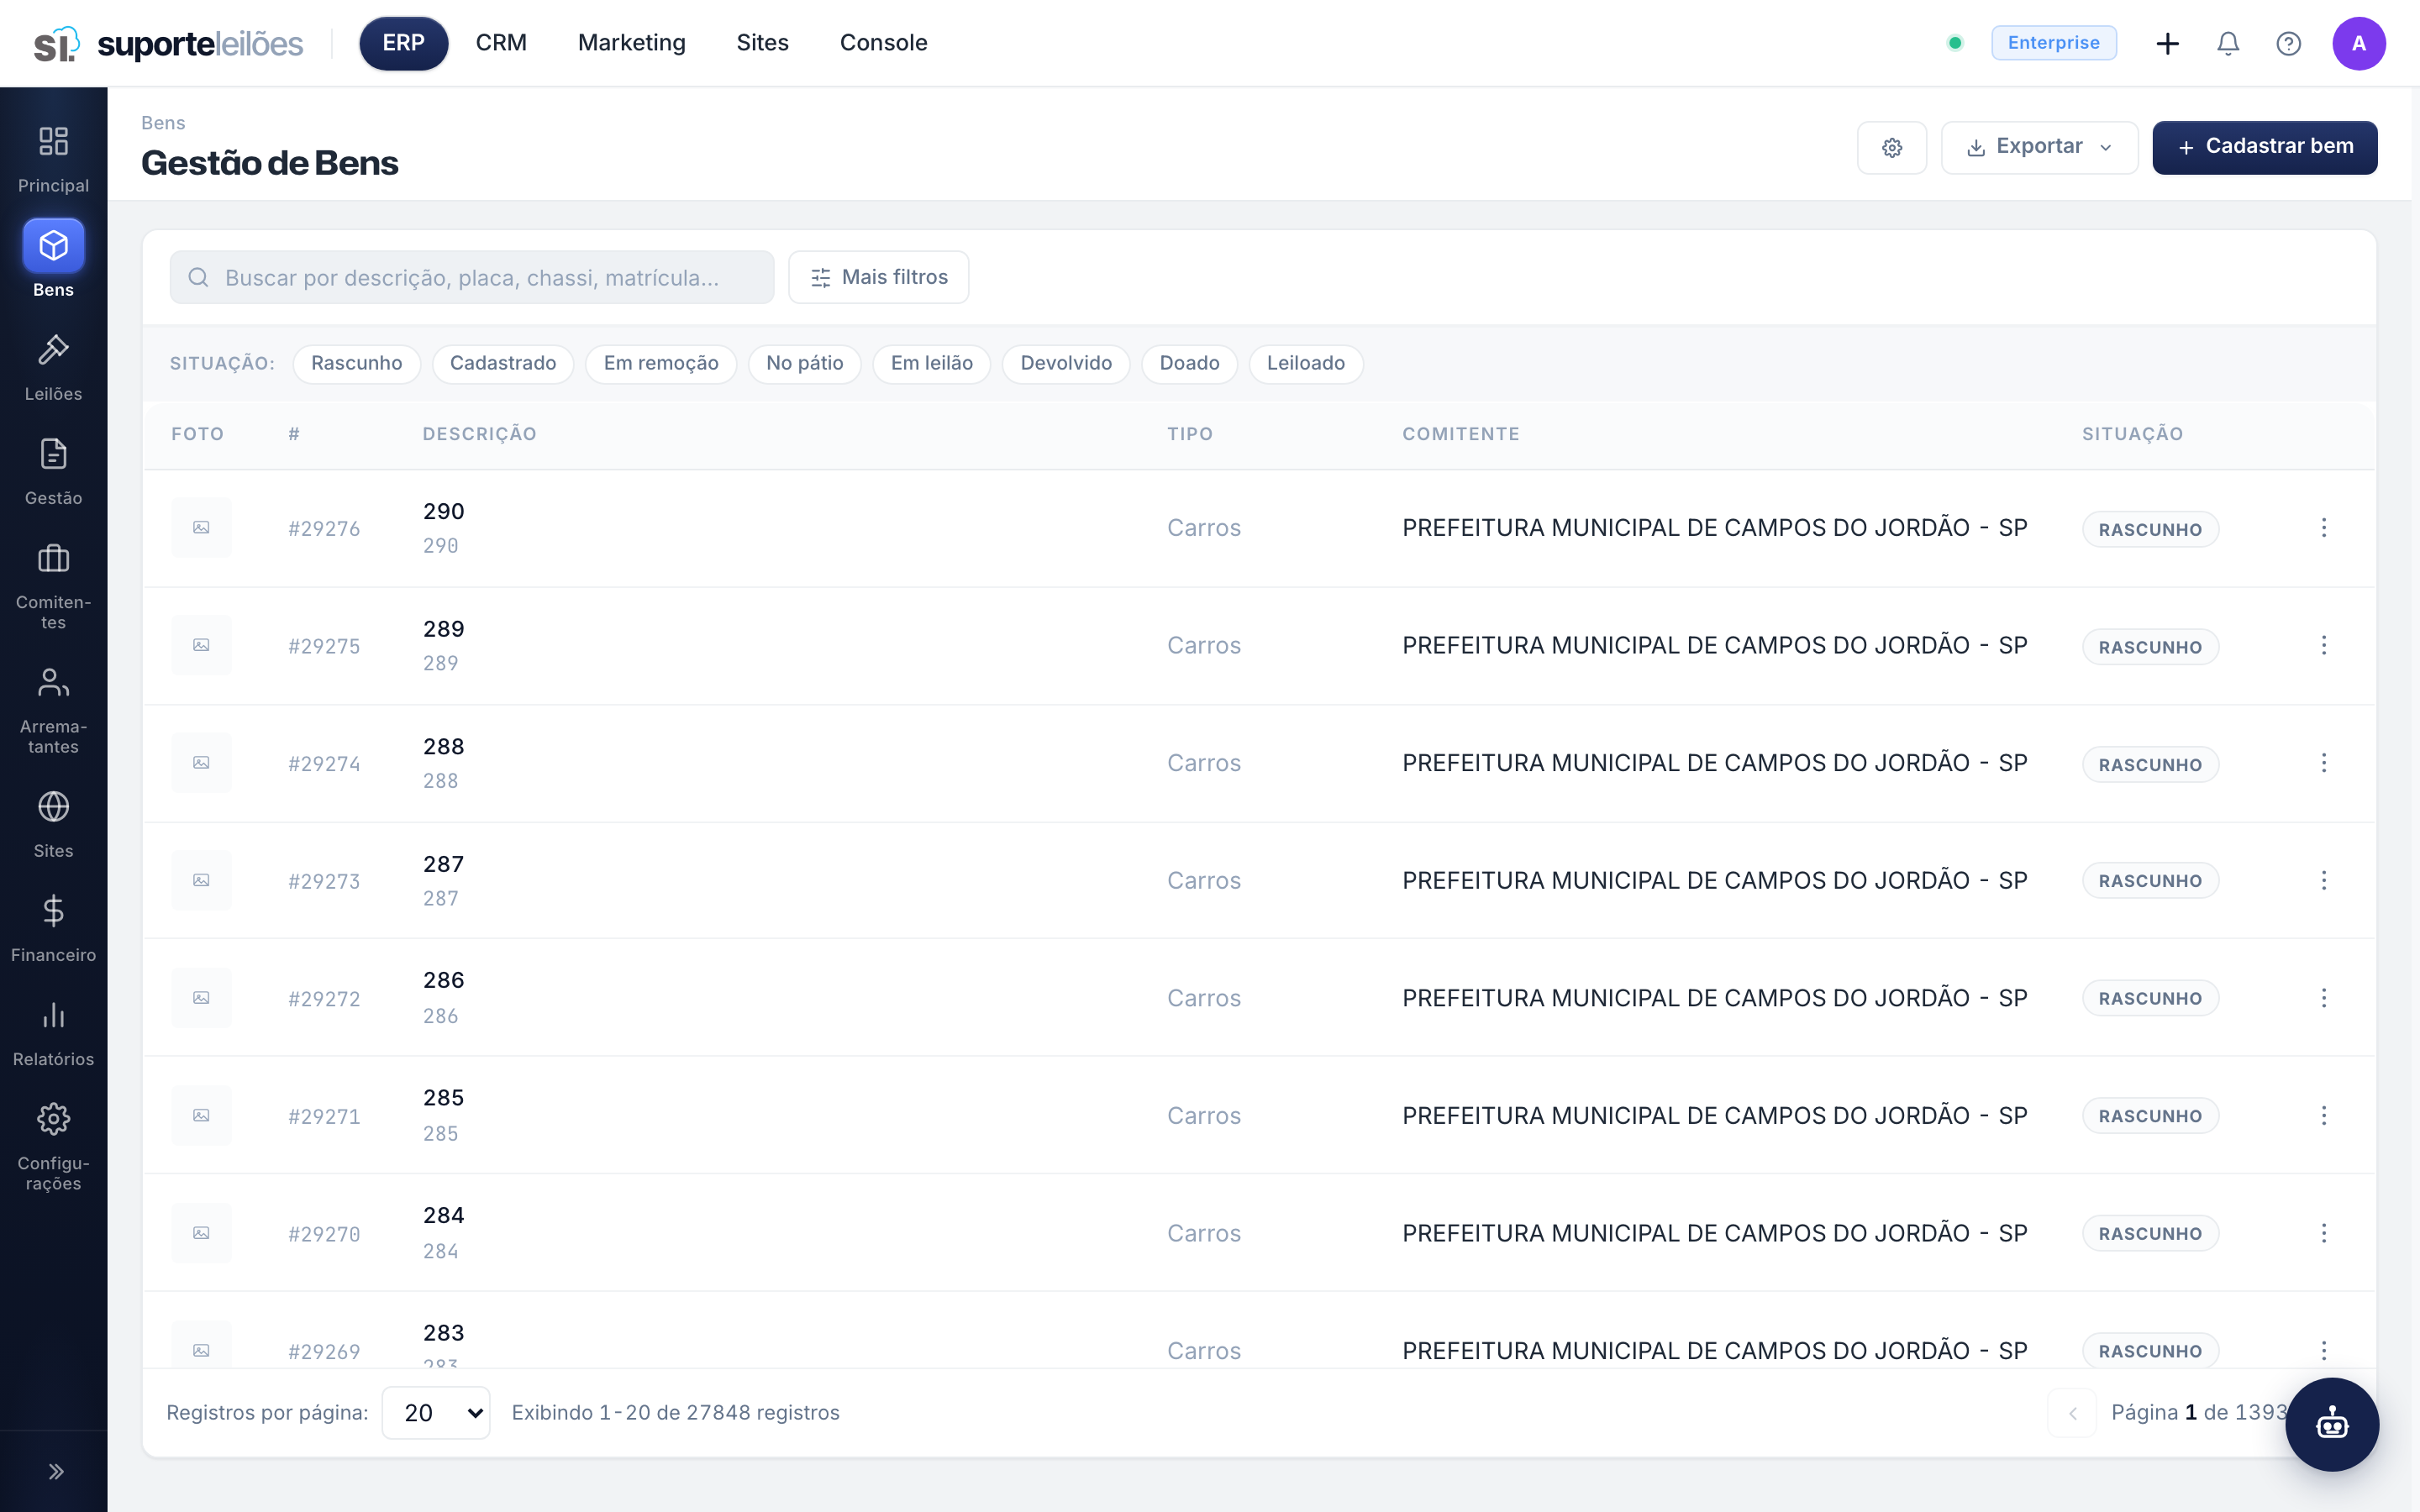Open the Exportar dropdown
The width and height of the screenshot is (2420, 1512).
click(x=2039, y=147)
